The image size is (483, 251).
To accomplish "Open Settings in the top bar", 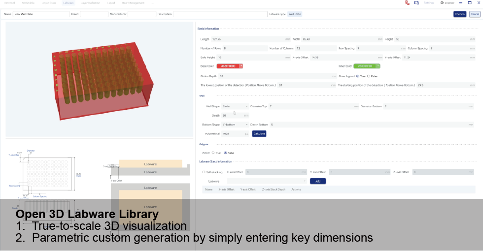I will 429,3.
